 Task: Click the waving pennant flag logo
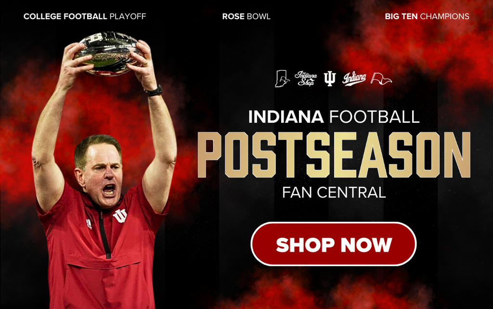pos(381,78)
